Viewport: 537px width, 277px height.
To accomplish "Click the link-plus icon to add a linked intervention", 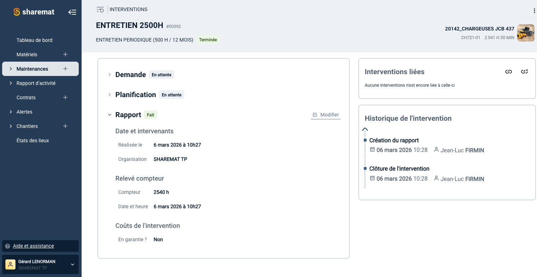I will click(524, 72).
